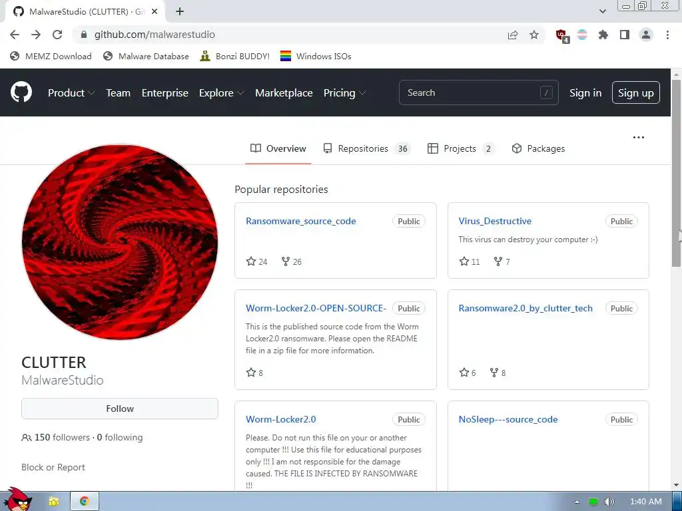
Task: Open Chrome three-dot menu
Action: pos(667,35)
